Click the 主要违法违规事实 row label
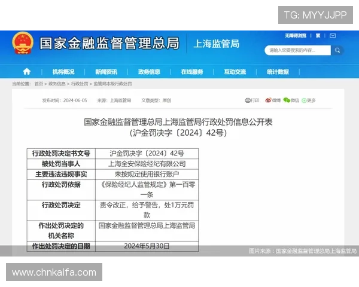359x287 pixels. (x=61, y=175)
